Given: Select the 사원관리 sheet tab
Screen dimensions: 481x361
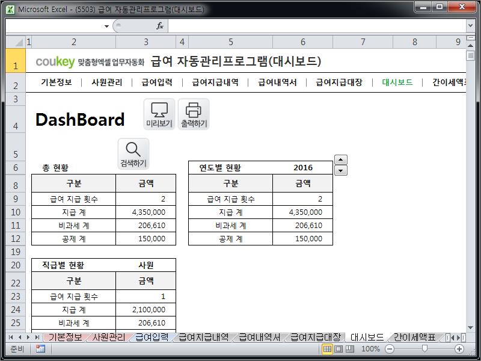Looking at the screenshot, I should (x=109, y=338).
